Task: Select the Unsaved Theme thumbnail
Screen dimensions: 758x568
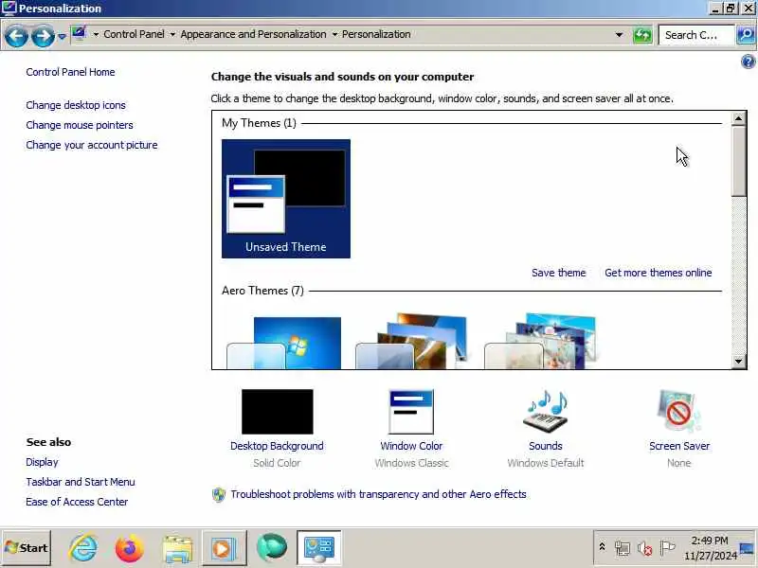Action: point(286,199)
